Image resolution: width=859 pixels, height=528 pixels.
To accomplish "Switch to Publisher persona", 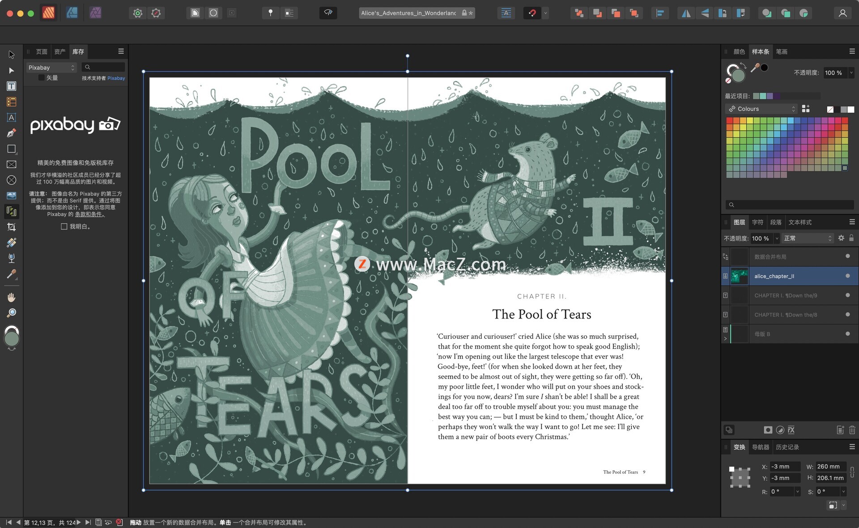I will 48,13.
